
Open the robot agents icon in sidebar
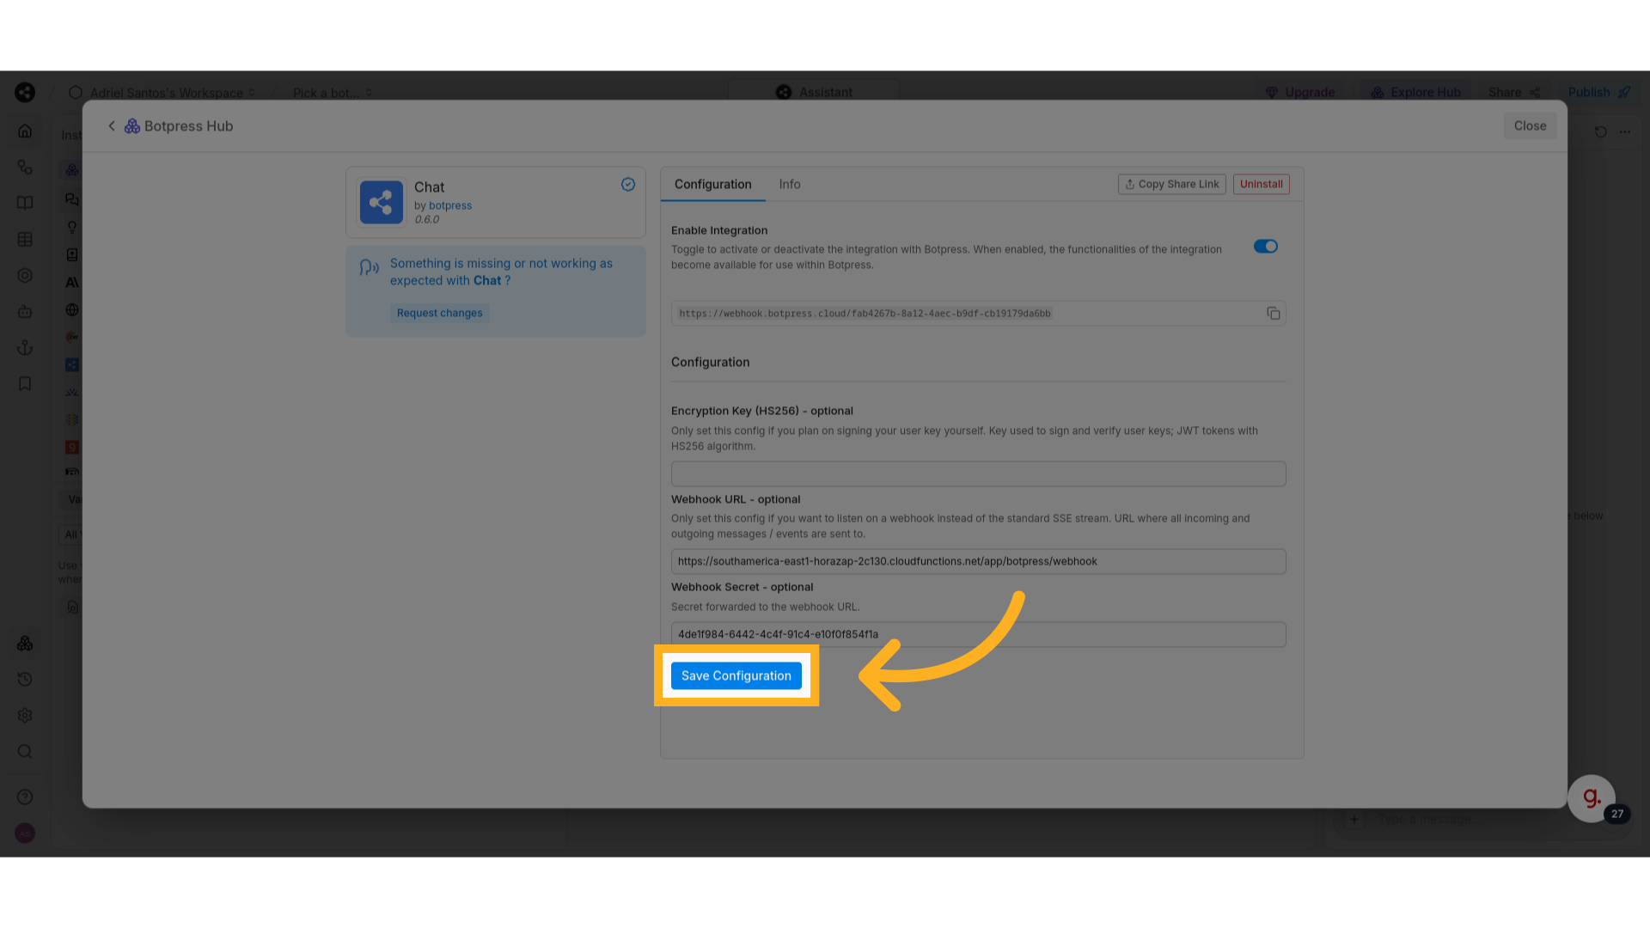(x=25, y=311)
